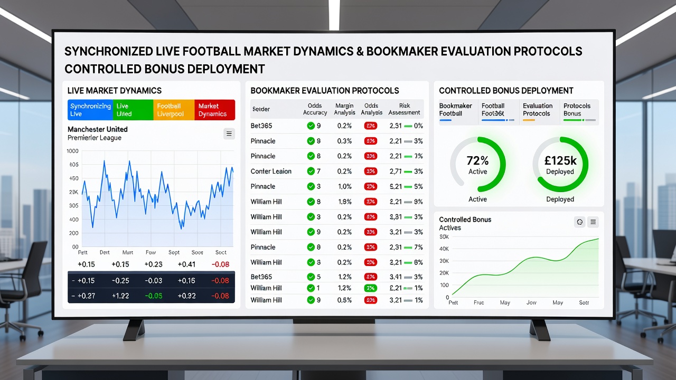Click the +0.23 change value
The width and height of the screenshot is (676, 380).
click(x=153, y=264)
